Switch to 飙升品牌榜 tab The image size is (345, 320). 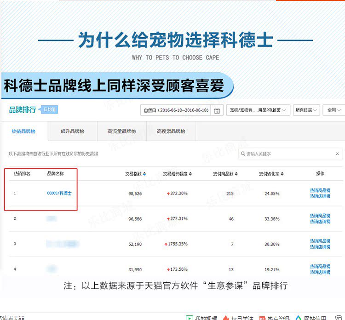pos(72,131)
